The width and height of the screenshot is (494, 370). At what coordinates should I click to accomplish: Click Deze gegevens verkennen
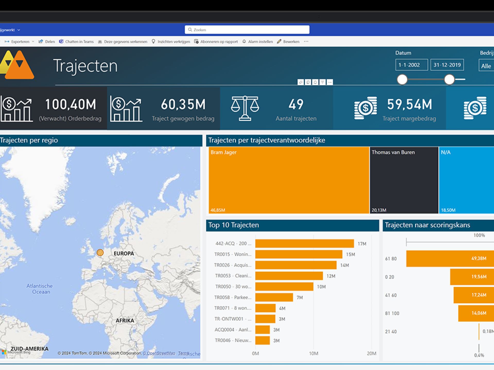(123, 41)
